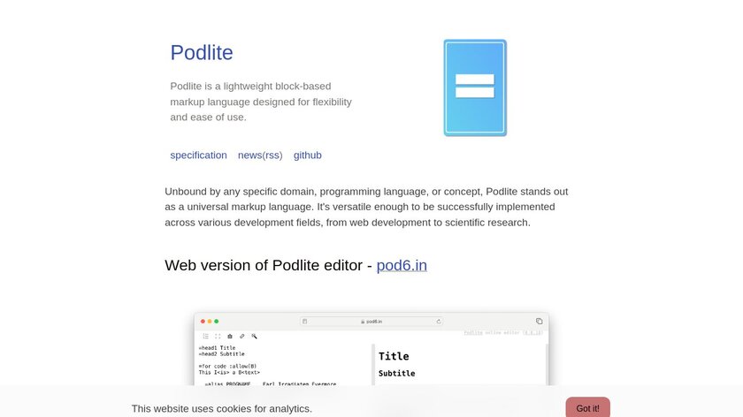Click the search icon in editor toolbar
Viewport: 743px width, 417px height.
pos(255,336)
